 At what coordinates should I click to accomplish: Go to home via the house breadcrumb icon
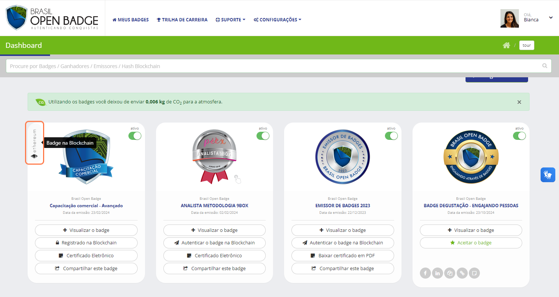506,45
